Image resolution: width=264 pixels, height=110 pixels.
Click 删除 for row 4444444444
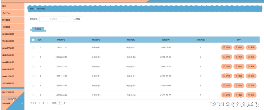point(251,76)
